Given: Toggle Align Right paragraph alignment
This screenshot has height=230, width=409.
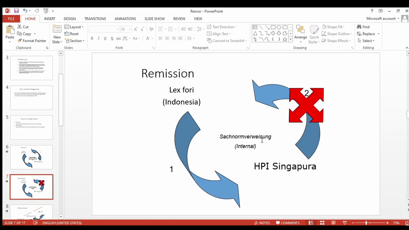Looking at the screenshot, I should click(174, 38).
